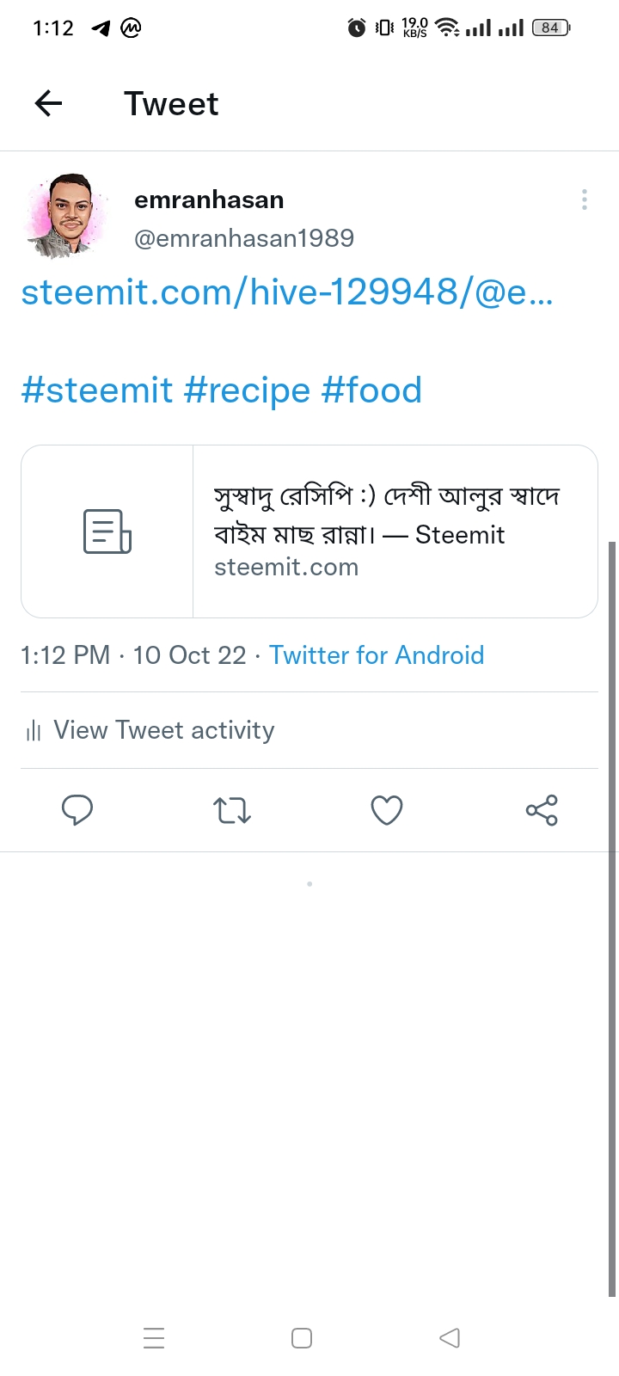
Task: Open emranhasan's profile picture
Action: click(x=68, y=217)
